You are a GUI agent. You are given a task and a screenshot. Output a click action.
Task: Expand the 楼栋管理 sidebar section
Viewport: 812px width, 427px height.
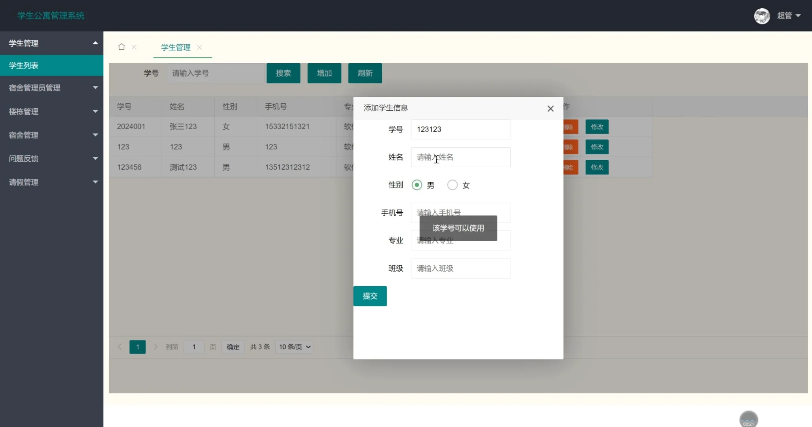[x=51, y=111]
